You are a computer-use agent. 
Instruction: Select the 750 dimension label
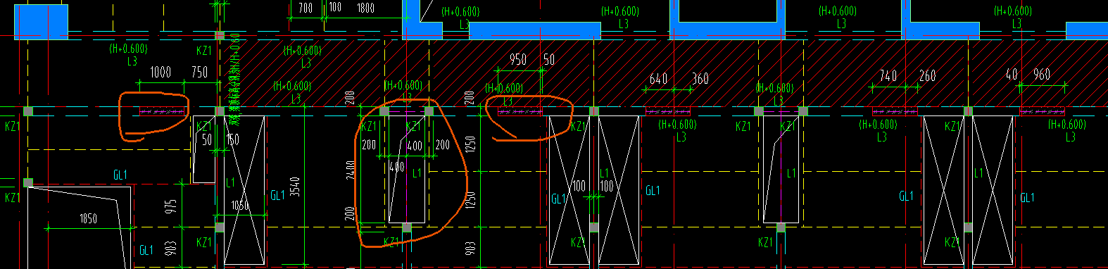click(x=199, y=72)
